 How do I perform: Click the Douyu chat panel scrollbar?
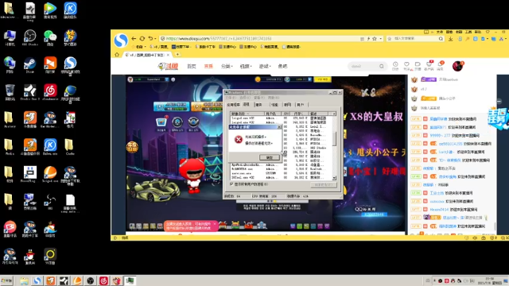[x=495, y=226]
